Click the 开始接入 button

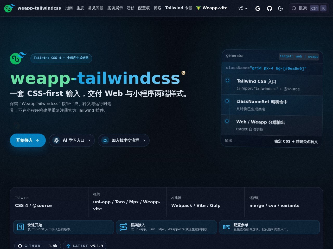coord(28,140)
